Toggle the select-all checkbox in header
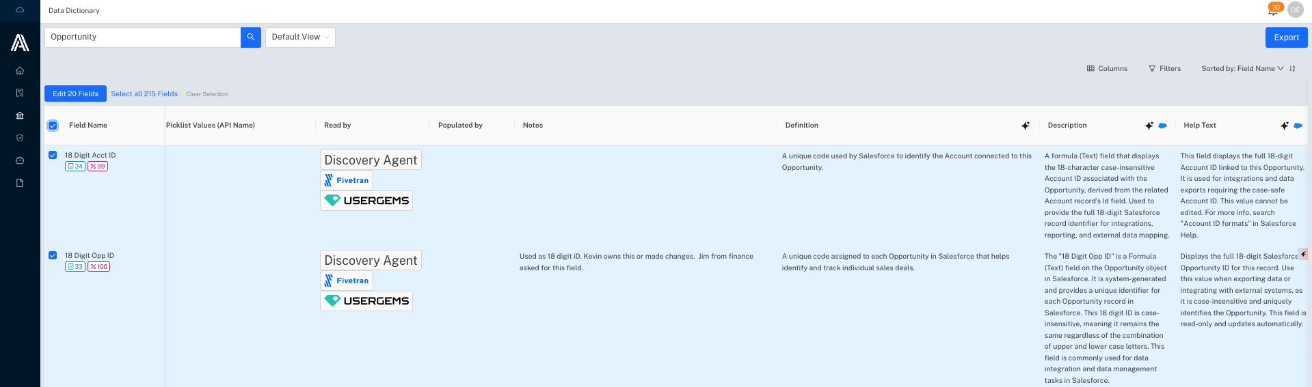This screenshot has height=387, width=1312. click(x=53, y=126)
